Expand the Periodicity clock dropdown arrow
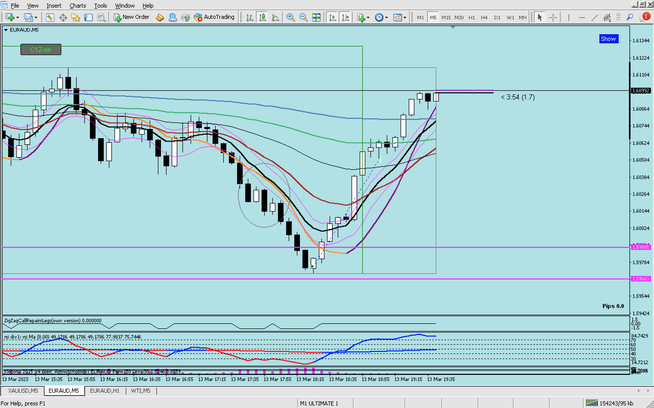Screen dimensions: 654x408 tap(387, 18)
